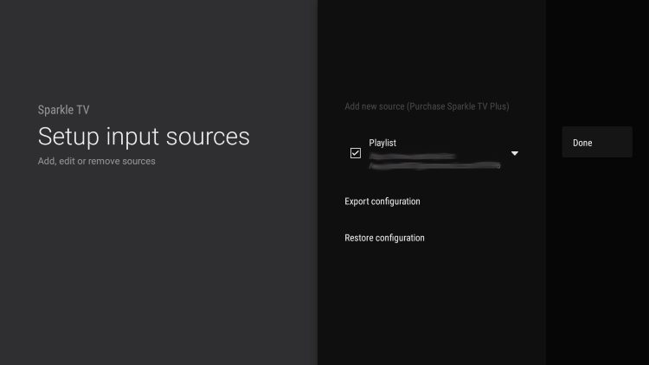The image size is (649, 365).
Task: Expand the Playlist source dropdown arrow
Action: pos(515,154)
